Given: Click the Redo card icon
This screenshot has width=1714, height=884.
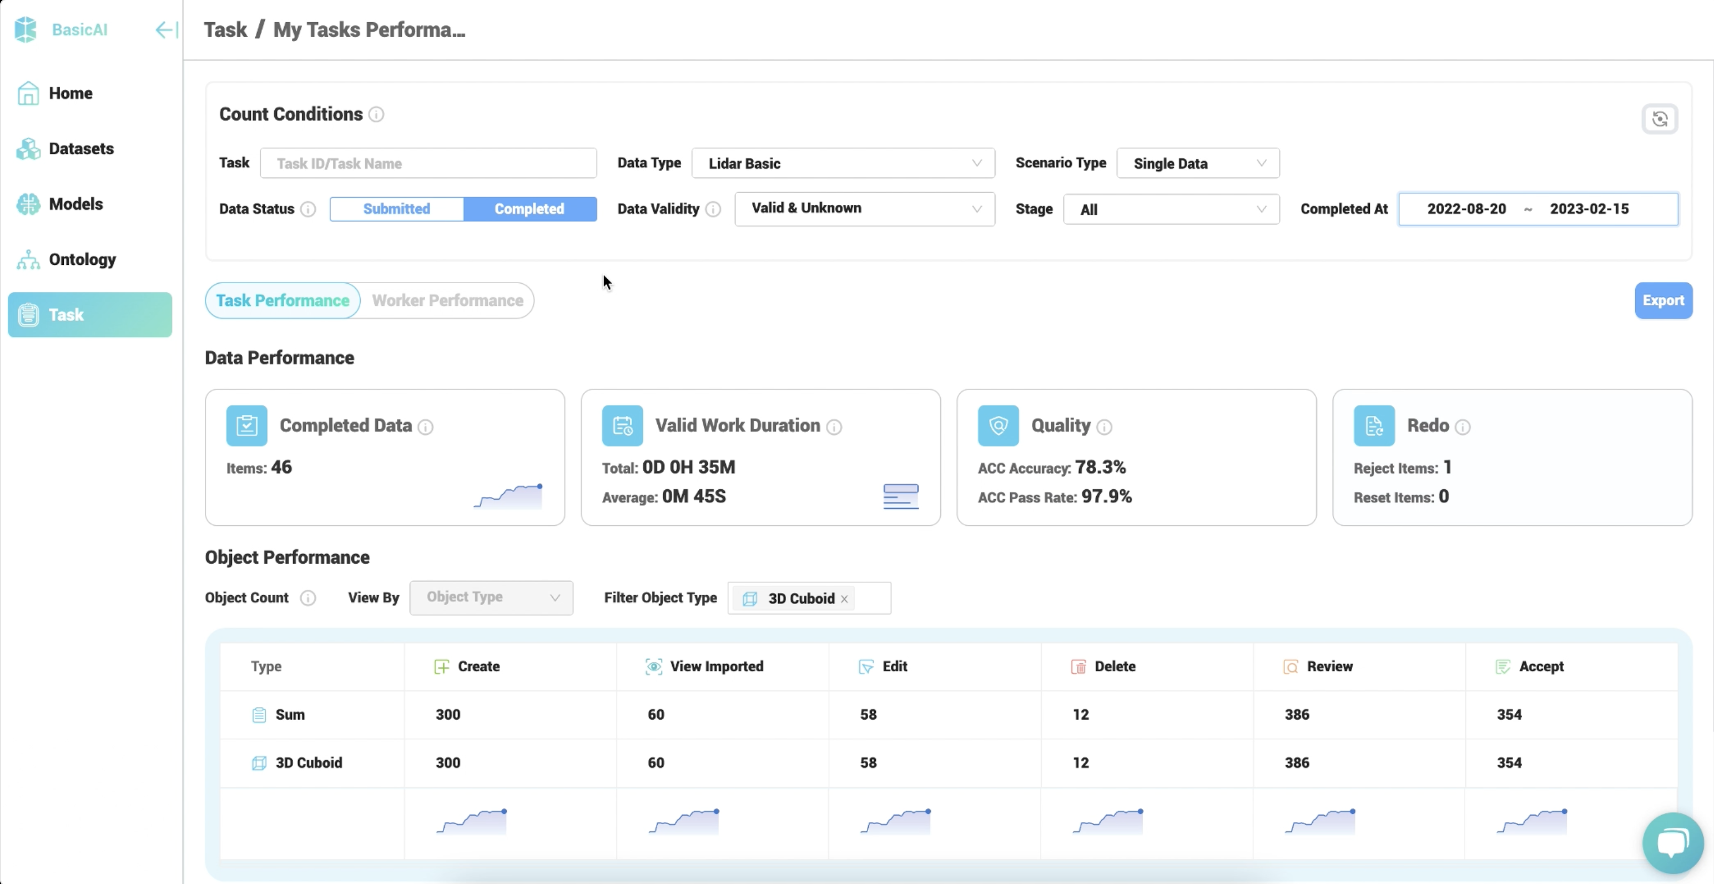Looking at the screenshot, I should (x=1374, y=425).
